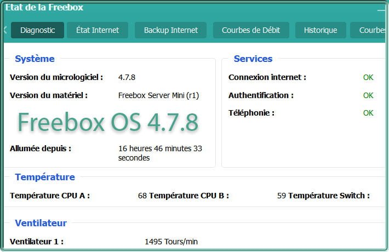Image resolution: width=389 pixels, height=252 pixels.
Task: Minimize the Etat de la Freebox window
Action: pyautogui.click(x=381, y=10)
